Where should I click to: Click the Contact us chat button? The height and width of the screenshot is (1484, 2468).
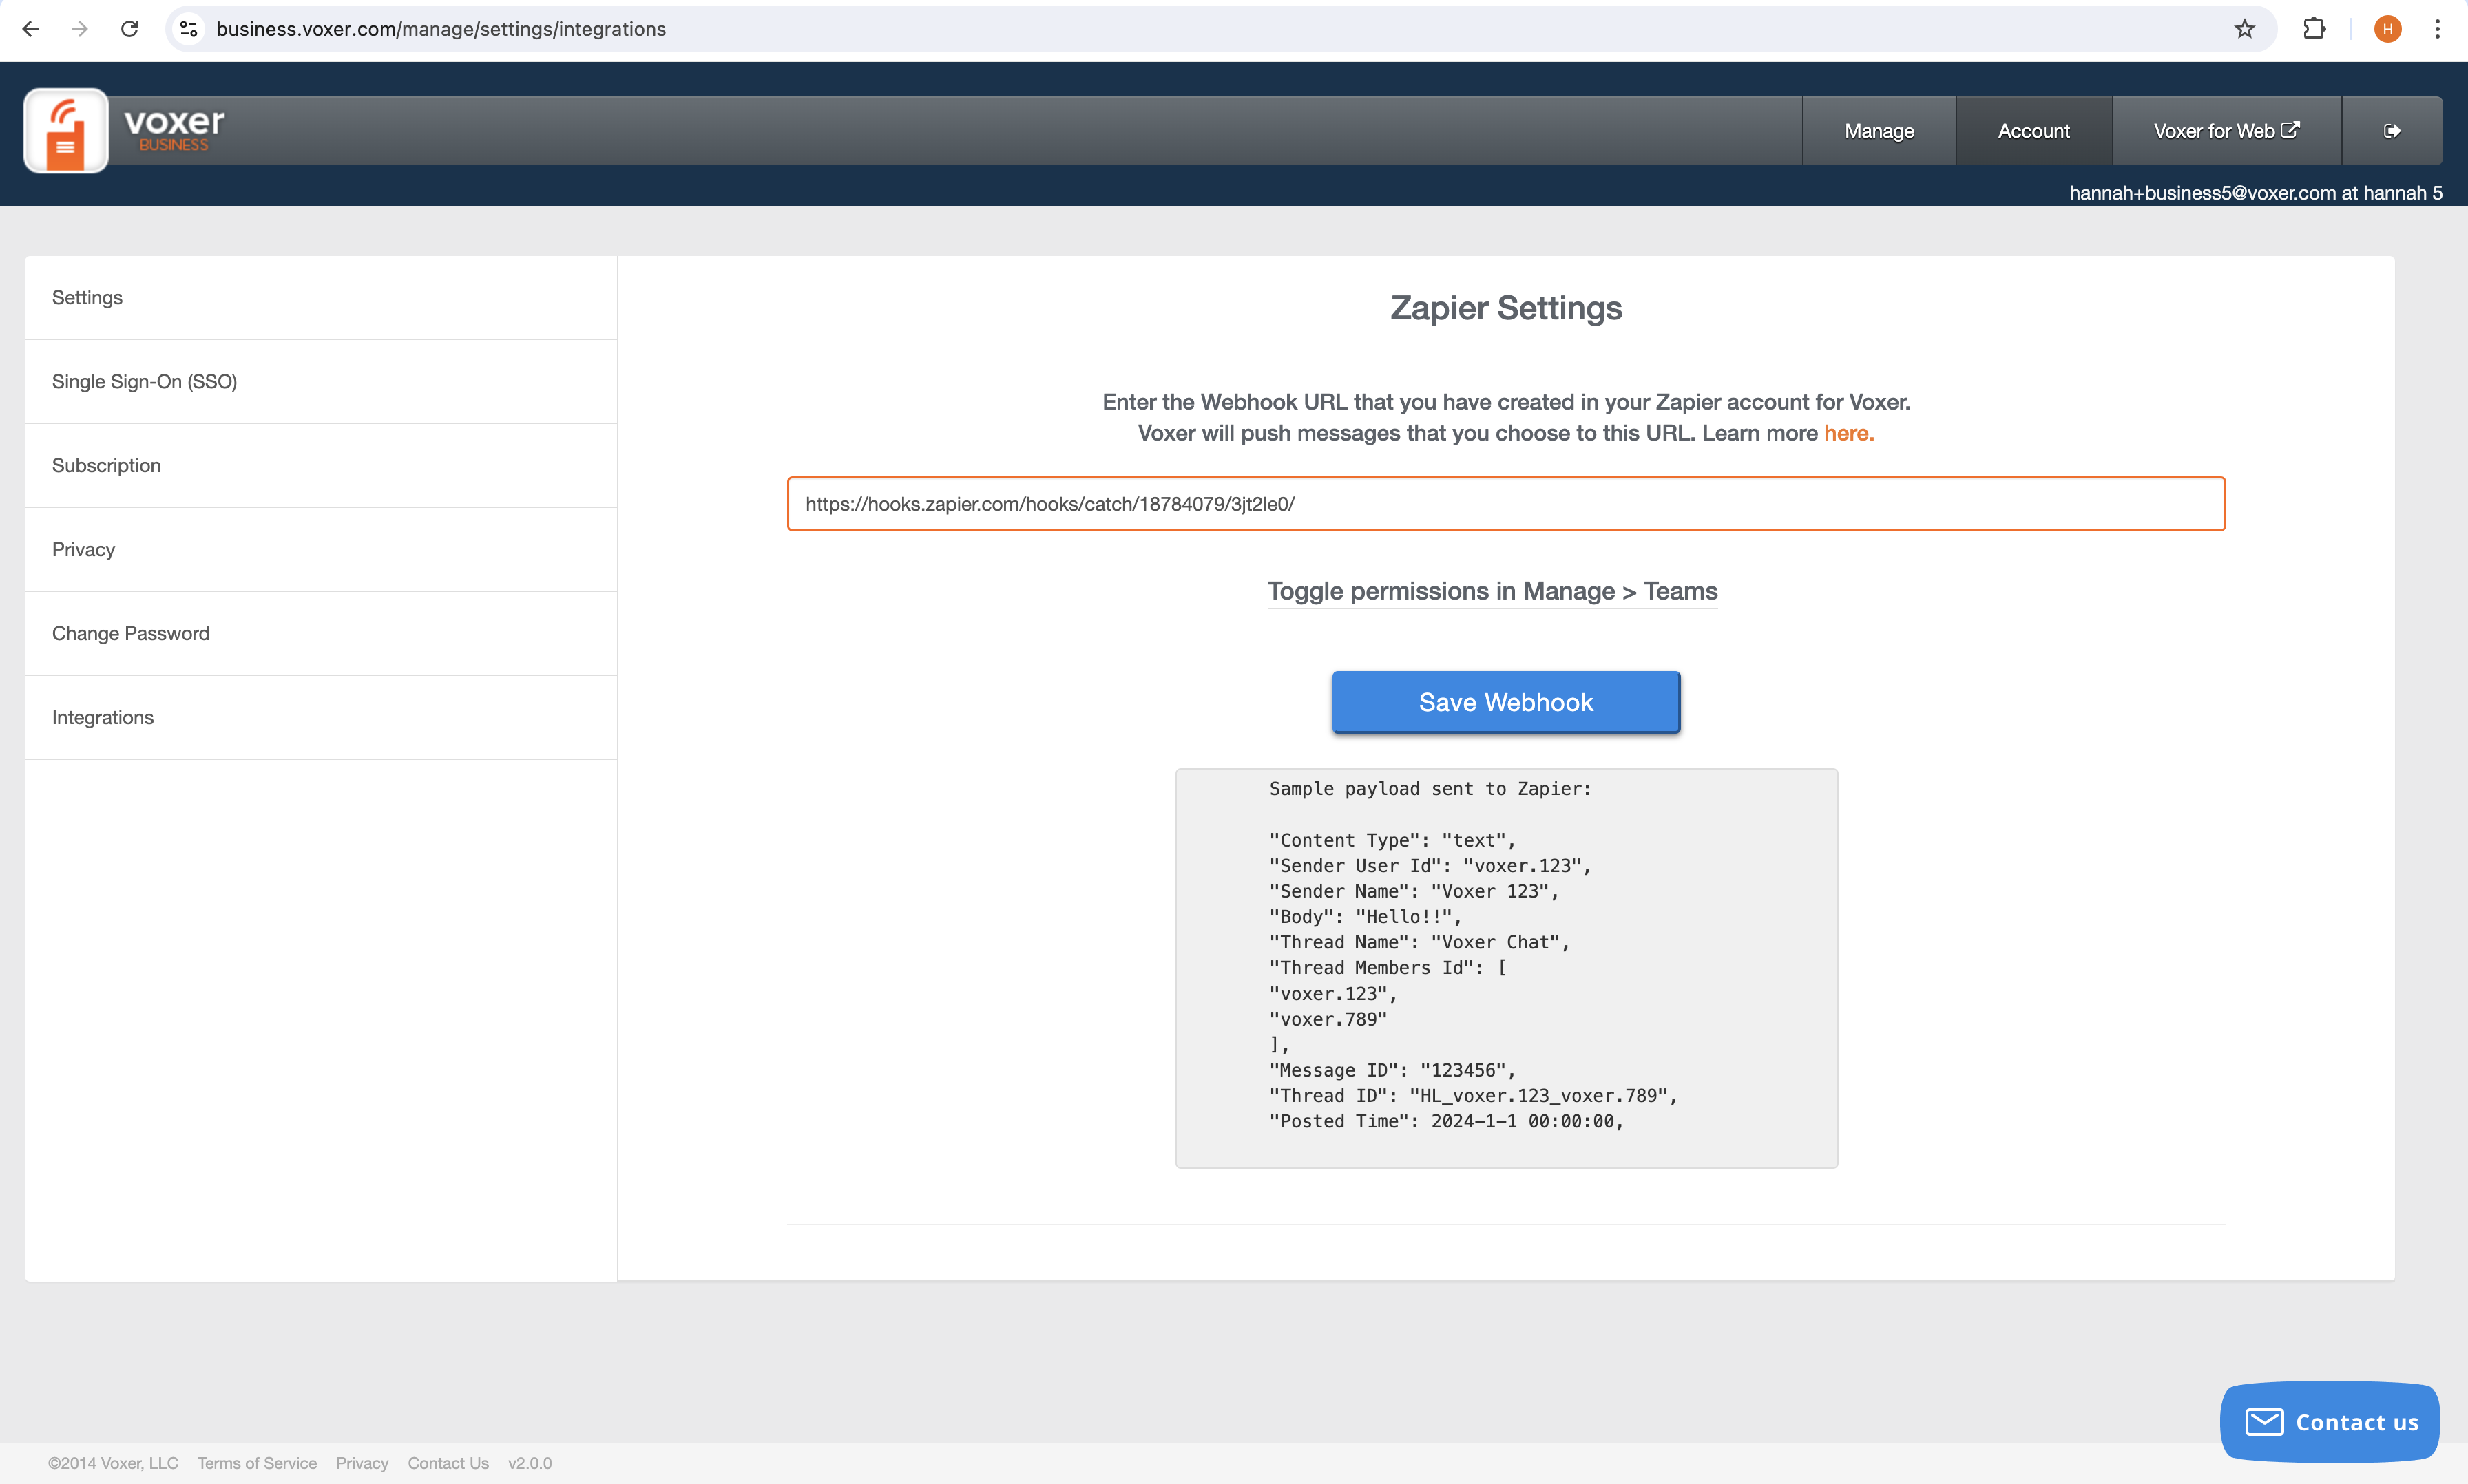[2329, 1421]
